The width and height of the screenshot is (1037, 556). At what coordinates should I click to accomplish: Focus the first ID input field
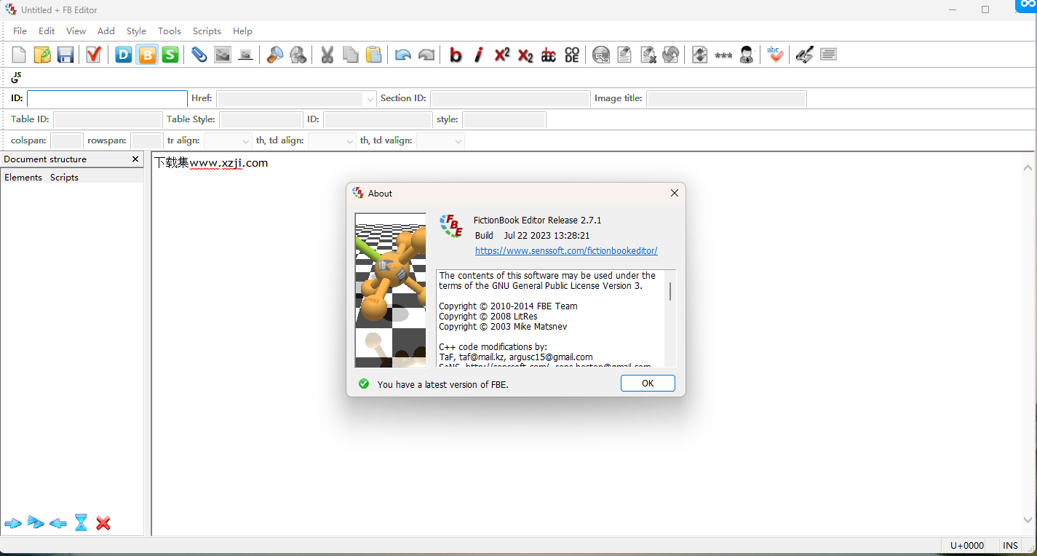[x=107, y=99]
